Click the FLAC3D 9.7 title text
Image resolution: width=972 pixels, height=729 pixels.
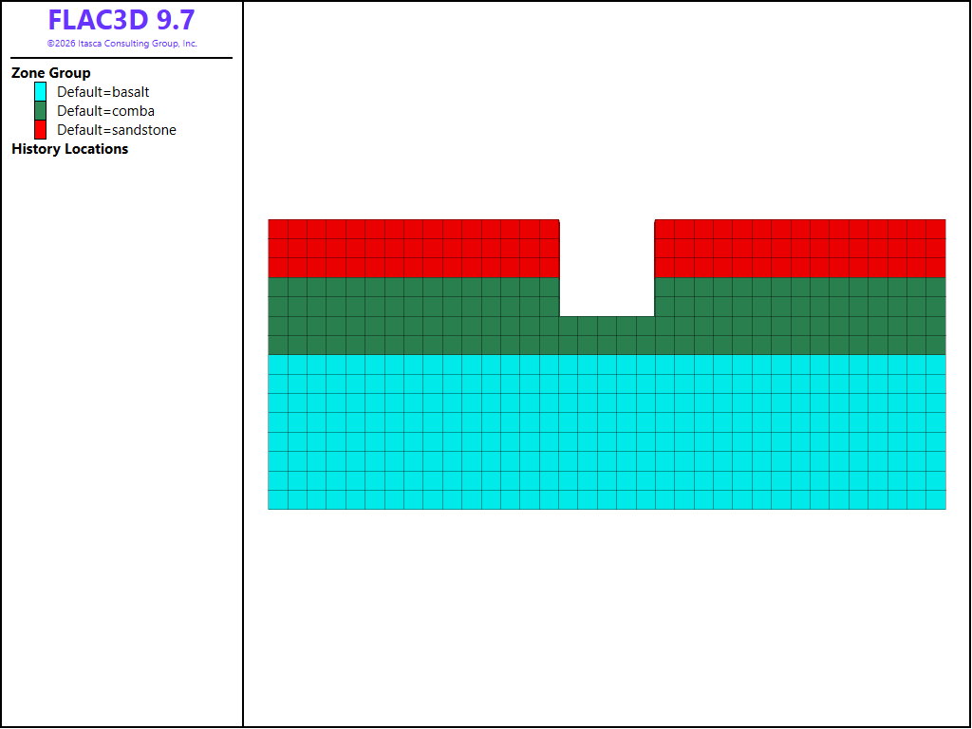[121, 20]
